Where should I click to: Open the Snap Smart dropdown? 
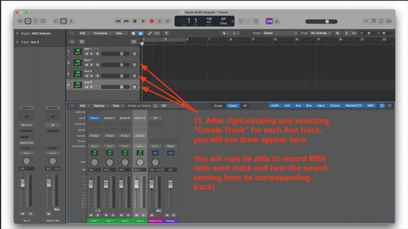point(280,33)
